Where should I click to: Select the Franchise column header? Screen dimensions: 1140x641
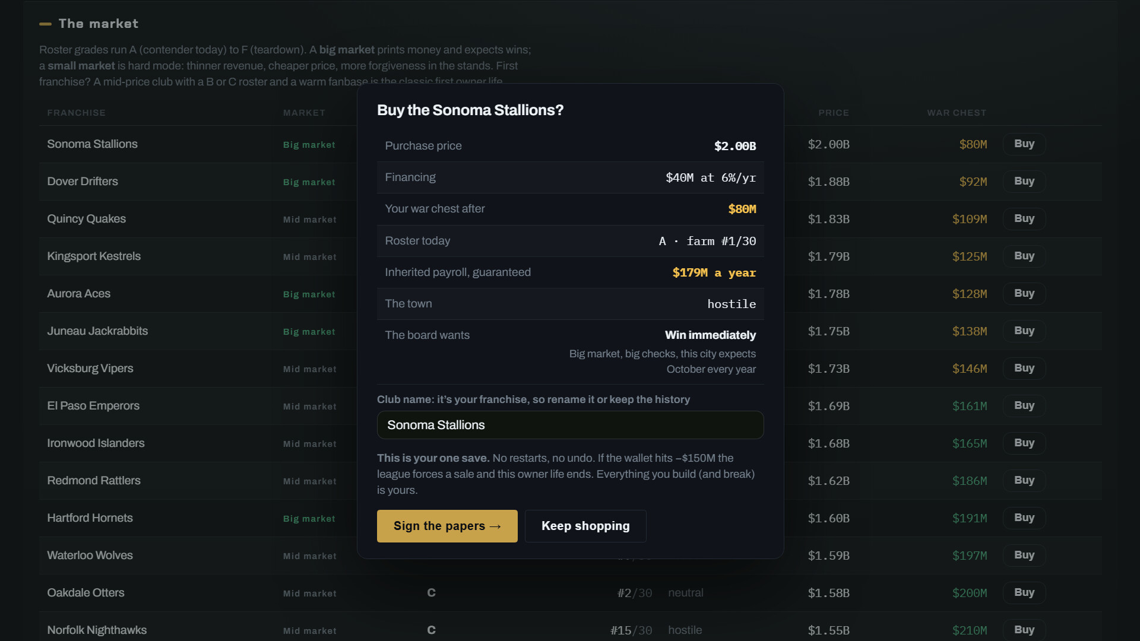76,113
